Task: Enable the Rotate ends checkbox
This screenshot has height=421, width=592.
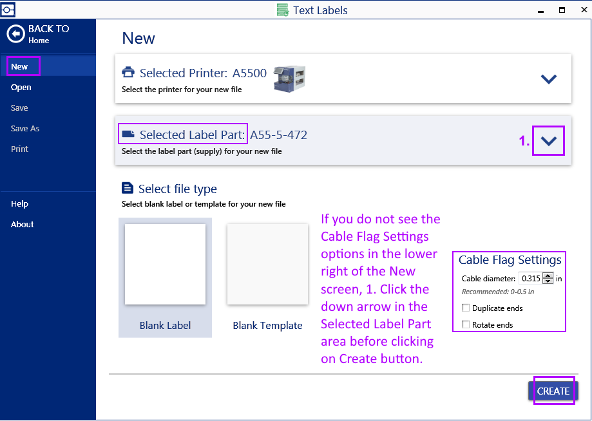Action: click(x=466, y=325)
